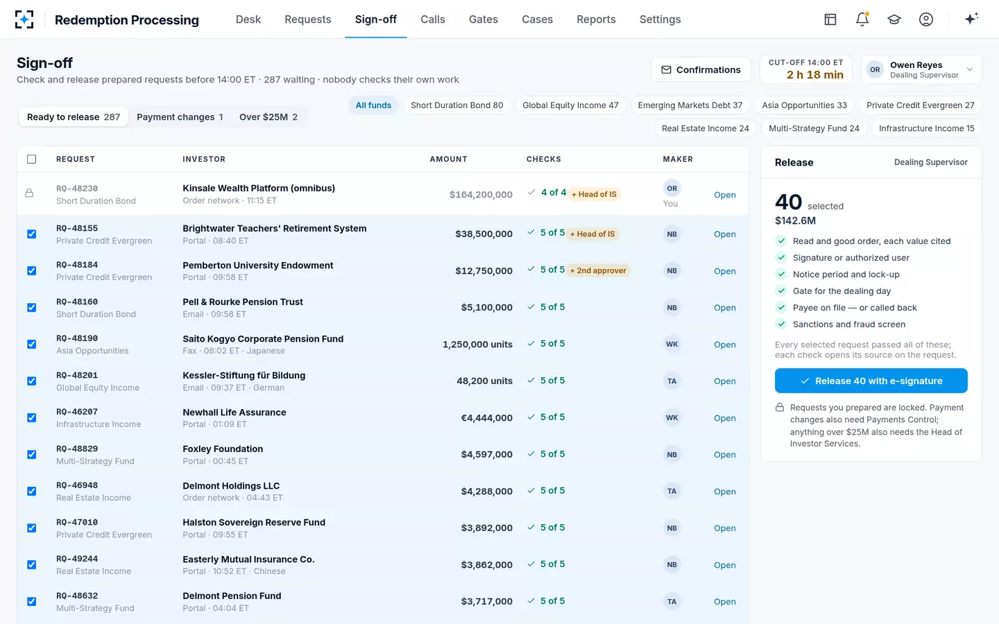Click the Redemption Processing app logo
999x624 pixels.
click(x=24, y=19)
